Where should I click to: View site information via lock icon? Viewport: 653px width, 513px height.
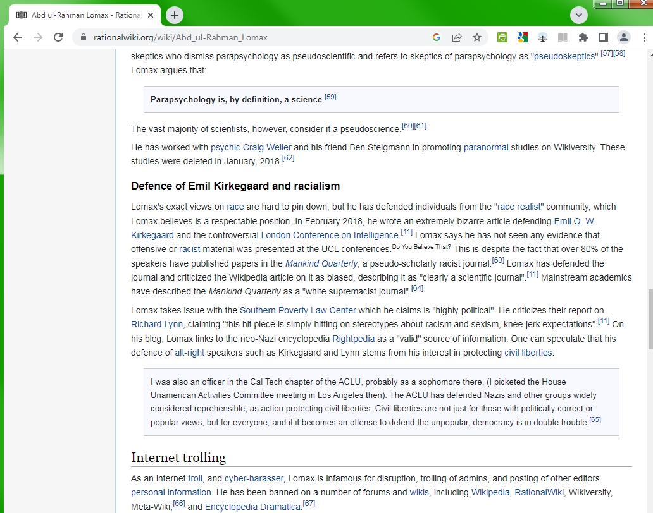point(84,37)
